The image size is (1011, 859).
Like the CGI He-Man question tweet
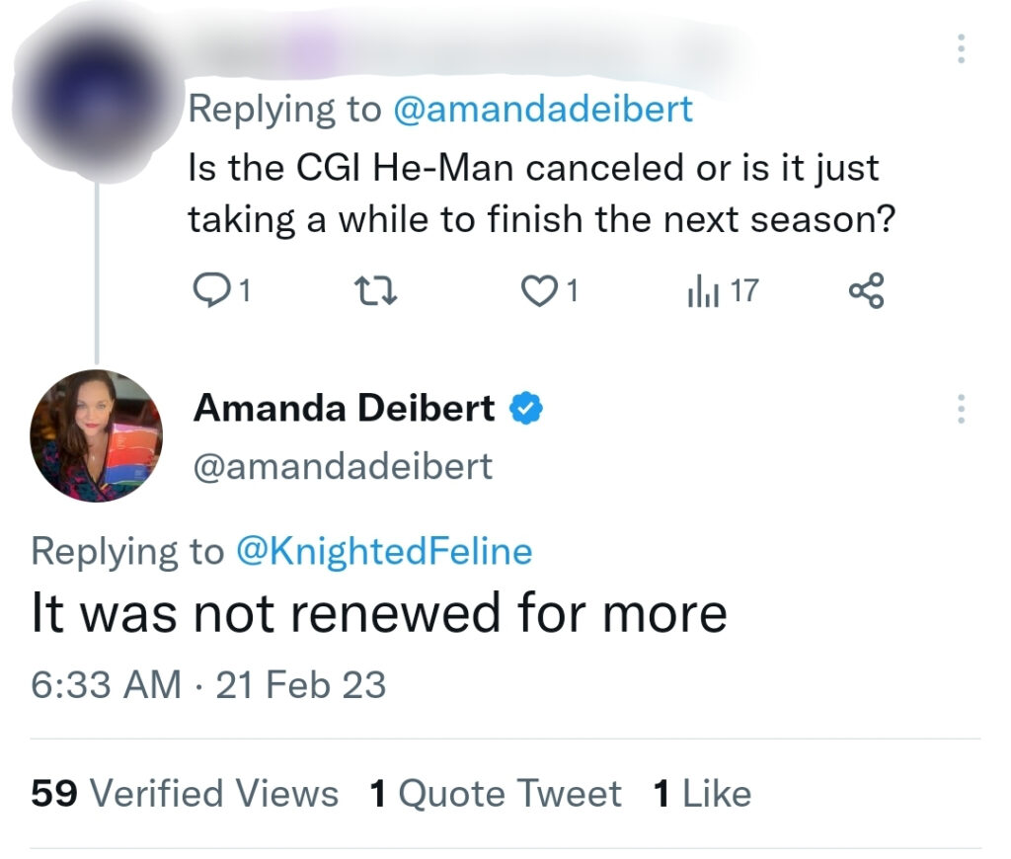(x=538, y=291)
